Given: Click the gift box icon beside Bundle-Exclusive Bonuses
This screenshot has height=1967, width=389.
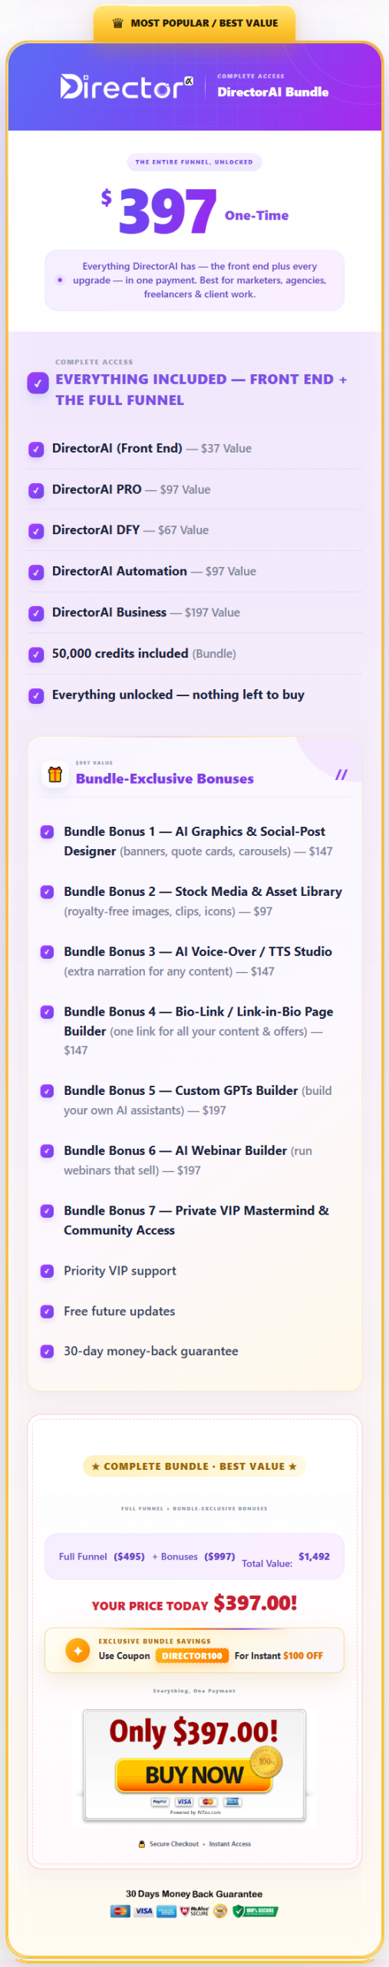Looking at the screenshot, I should tap(55, 774).
